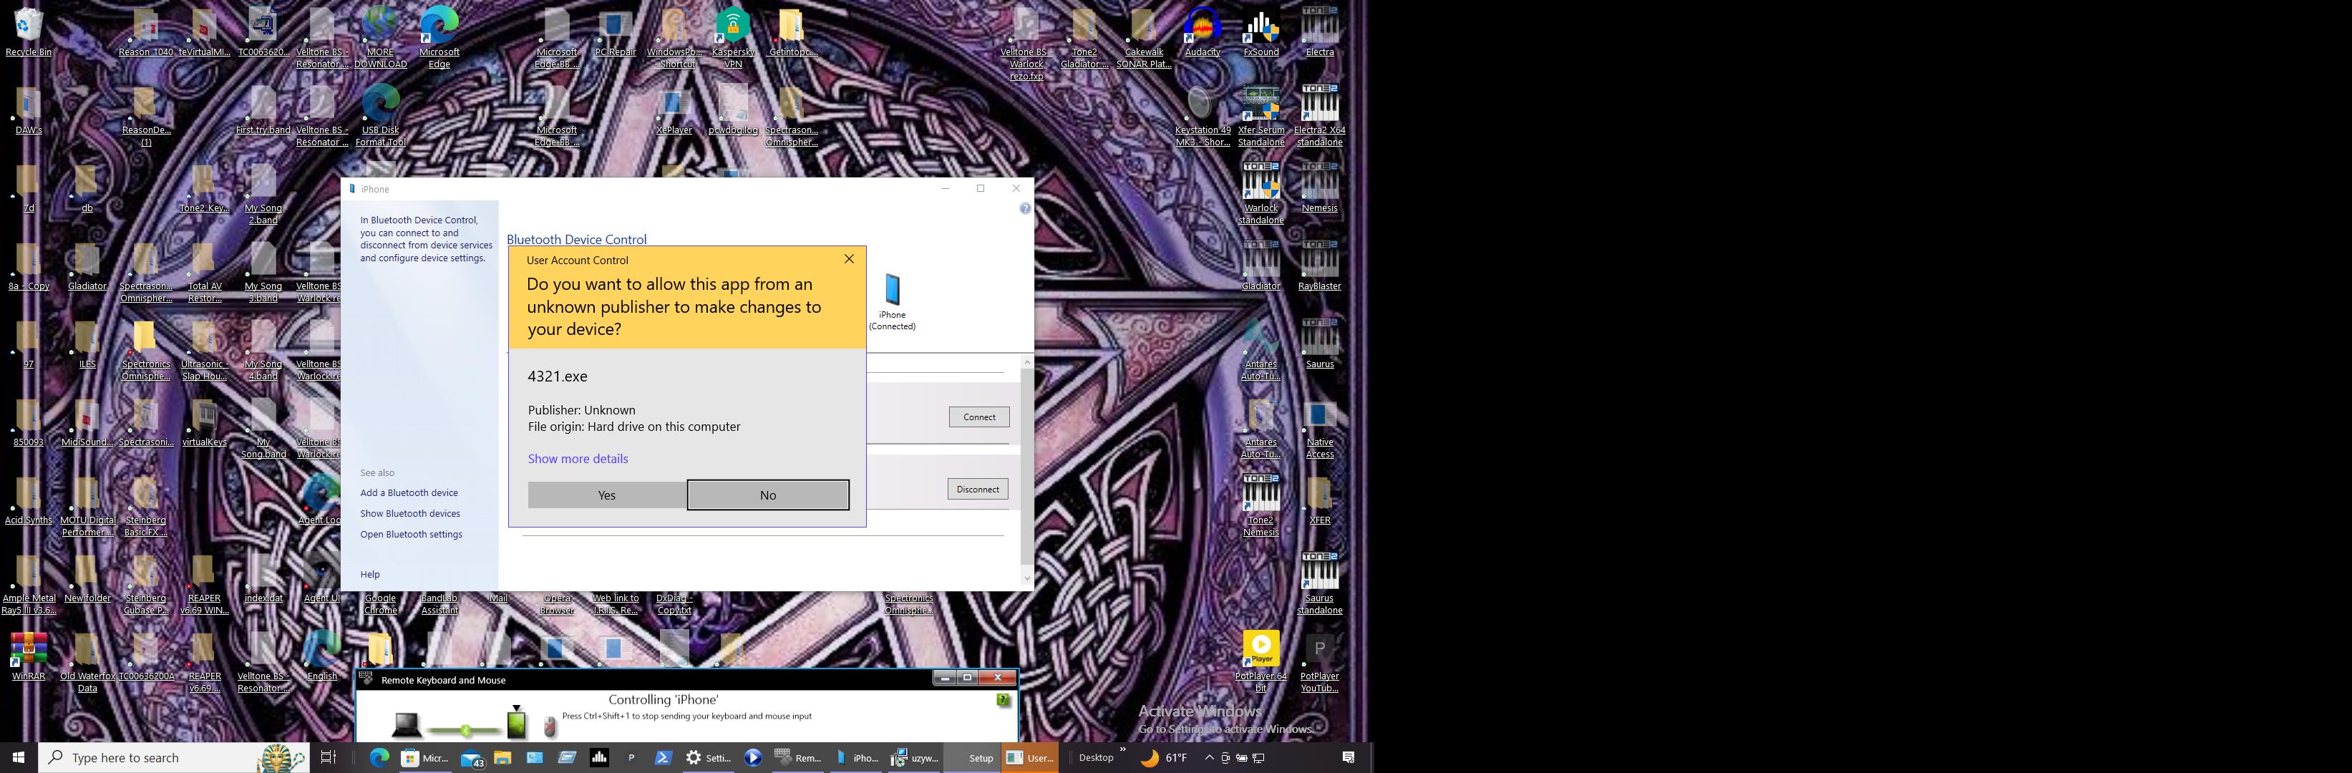Click No in the User Account Control prompt

click(x=768, y=495)
